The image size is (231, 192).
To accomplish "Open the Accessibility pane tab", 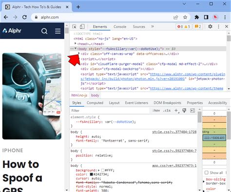I will tap(218, 103).
